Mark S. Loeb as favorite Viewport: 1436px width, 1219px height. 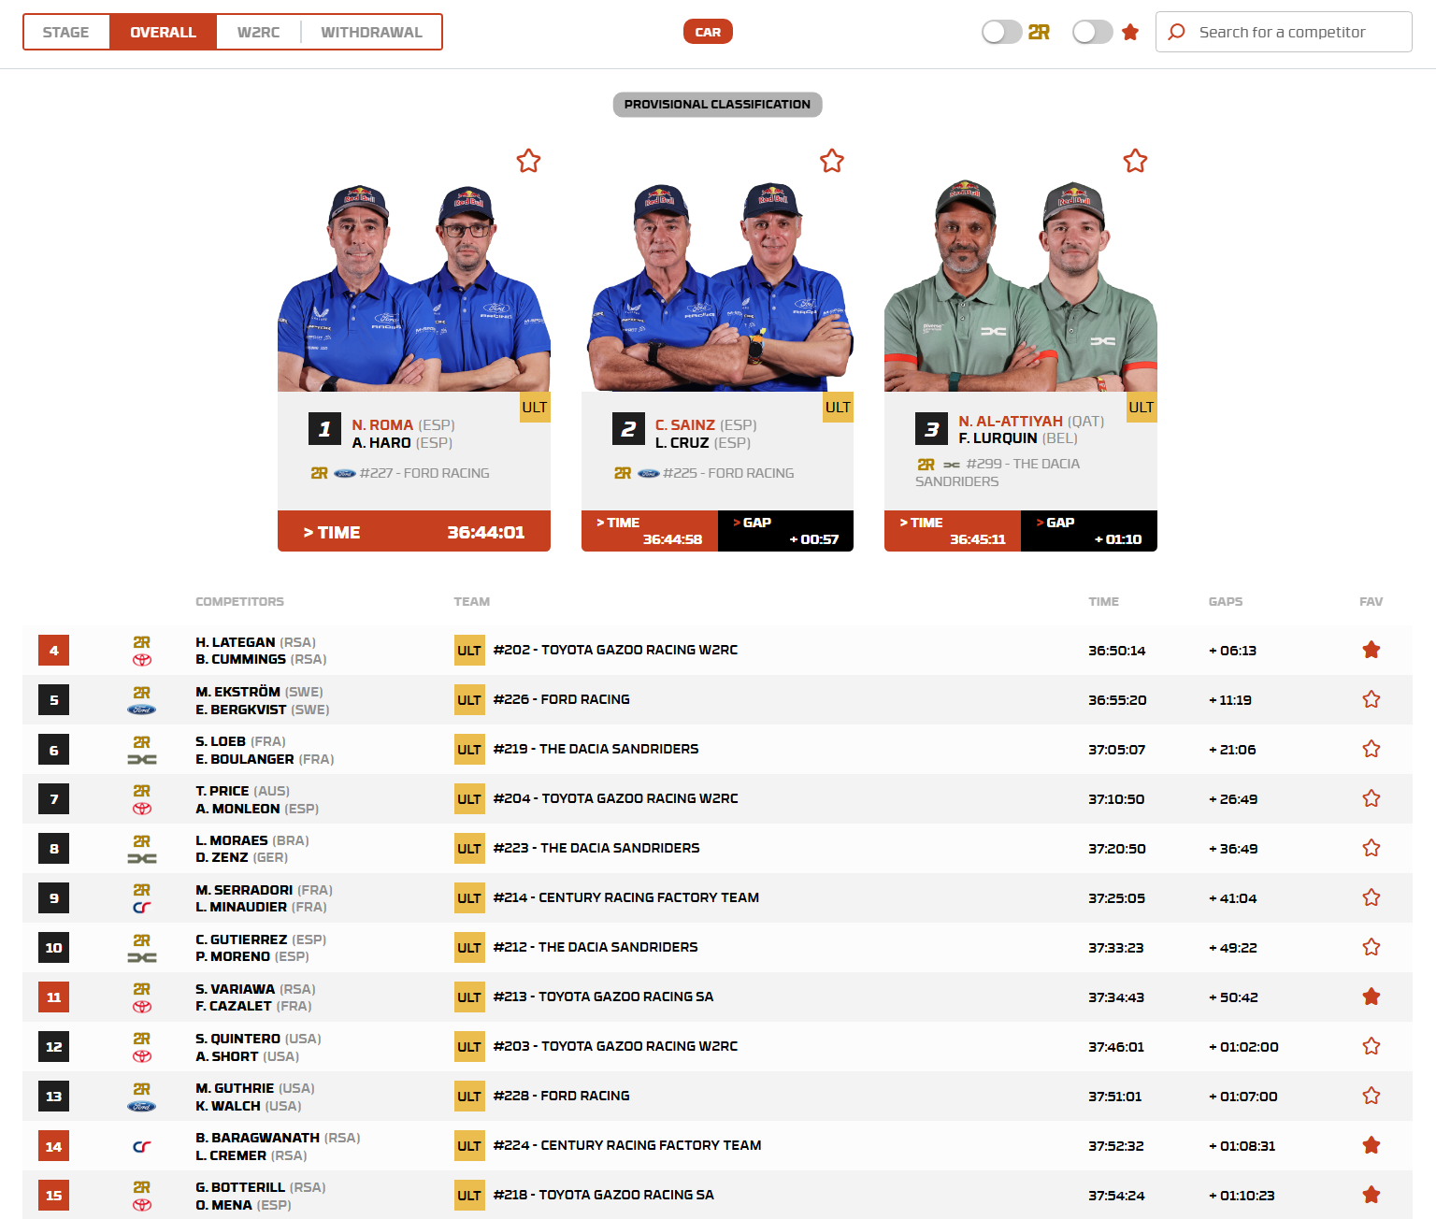pyautogui.click(x=1371, y=749)
